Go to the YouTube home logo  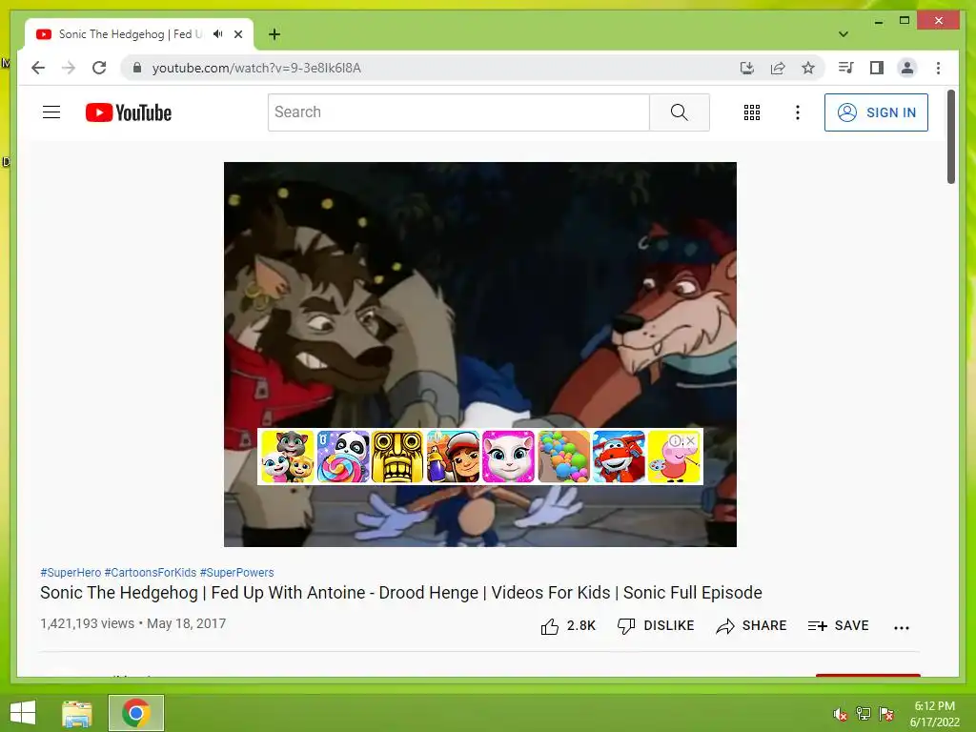tap(129, 112)
